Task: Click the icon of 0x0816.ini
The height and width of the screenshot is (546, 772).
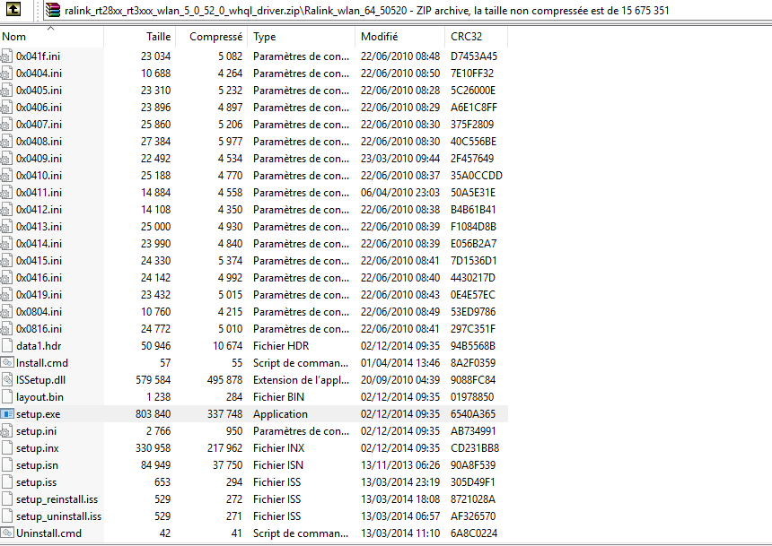Action: [x=6, y=329]
